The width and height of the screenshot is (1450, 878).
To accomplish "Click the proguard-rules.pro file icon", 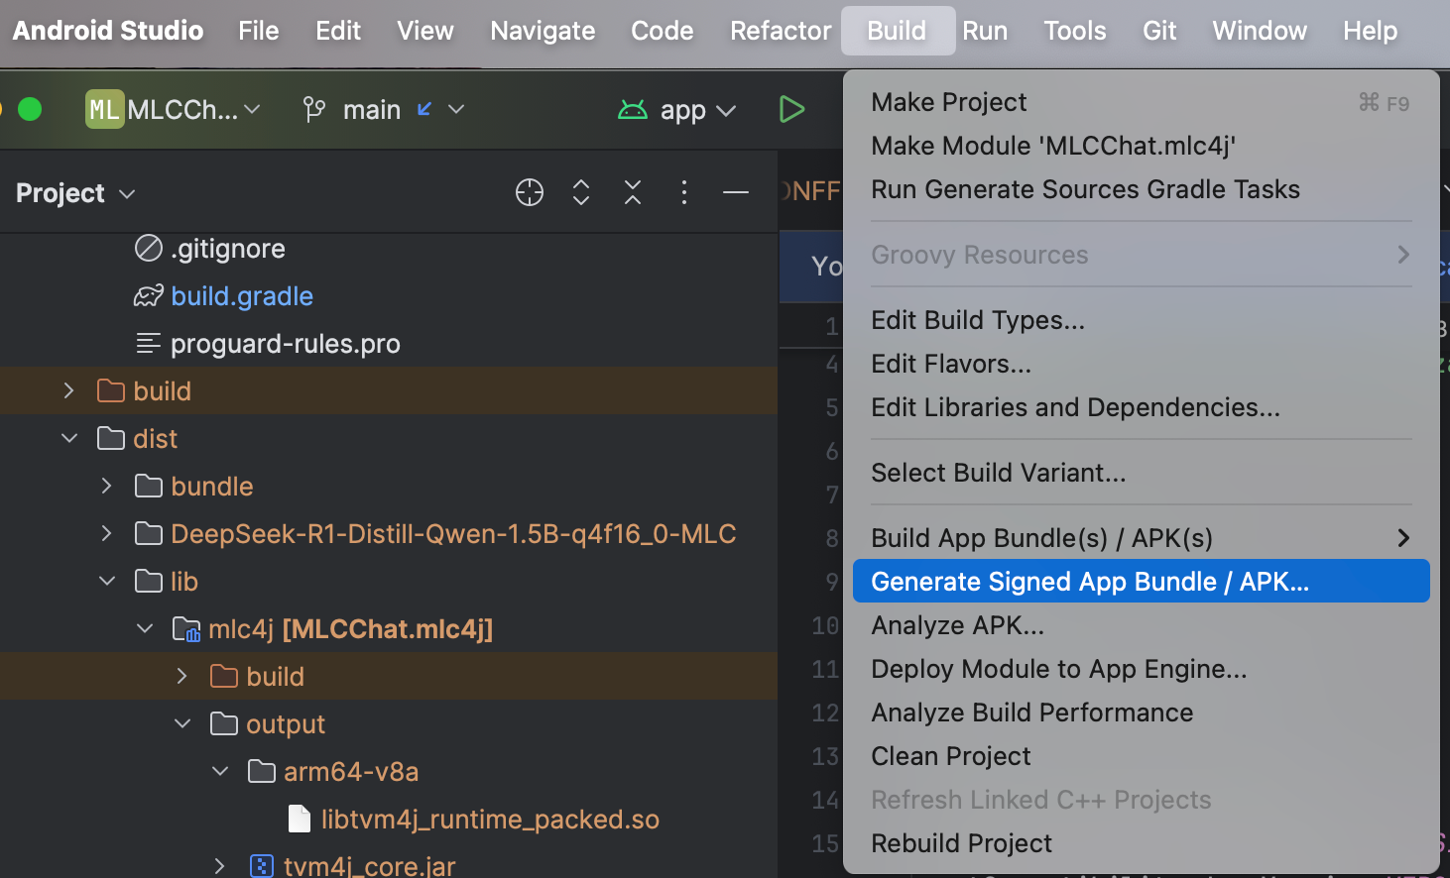I will point(148,343).
